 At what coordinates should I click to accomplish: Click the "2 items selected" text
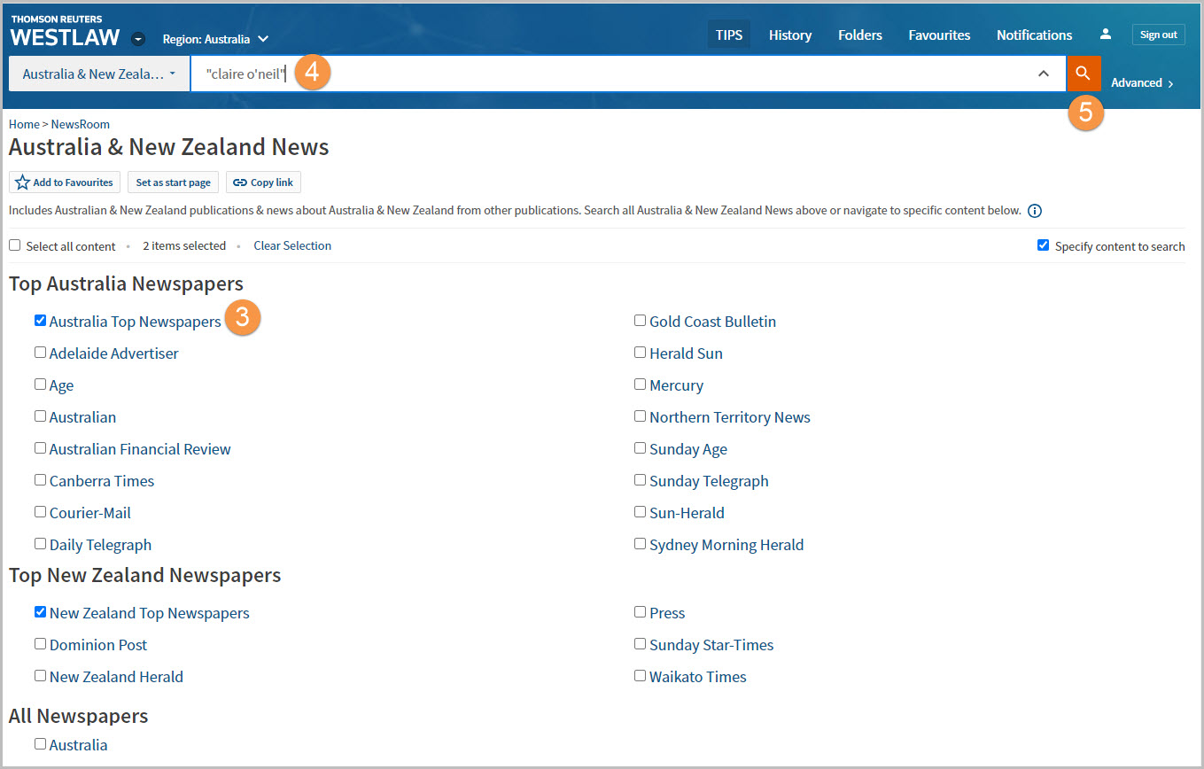pyautogui.click(x=184, y=245)
